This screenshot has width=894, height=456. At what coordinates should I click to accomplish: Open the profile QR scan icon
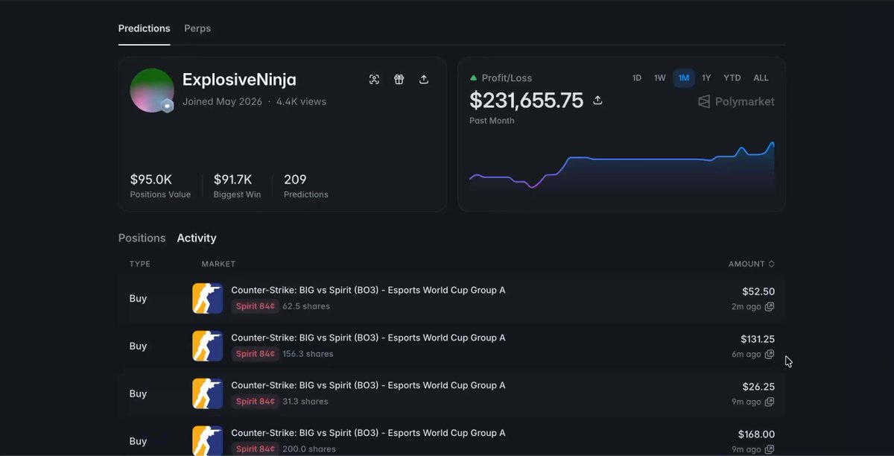pyautogui.click(x=374, y=80)
